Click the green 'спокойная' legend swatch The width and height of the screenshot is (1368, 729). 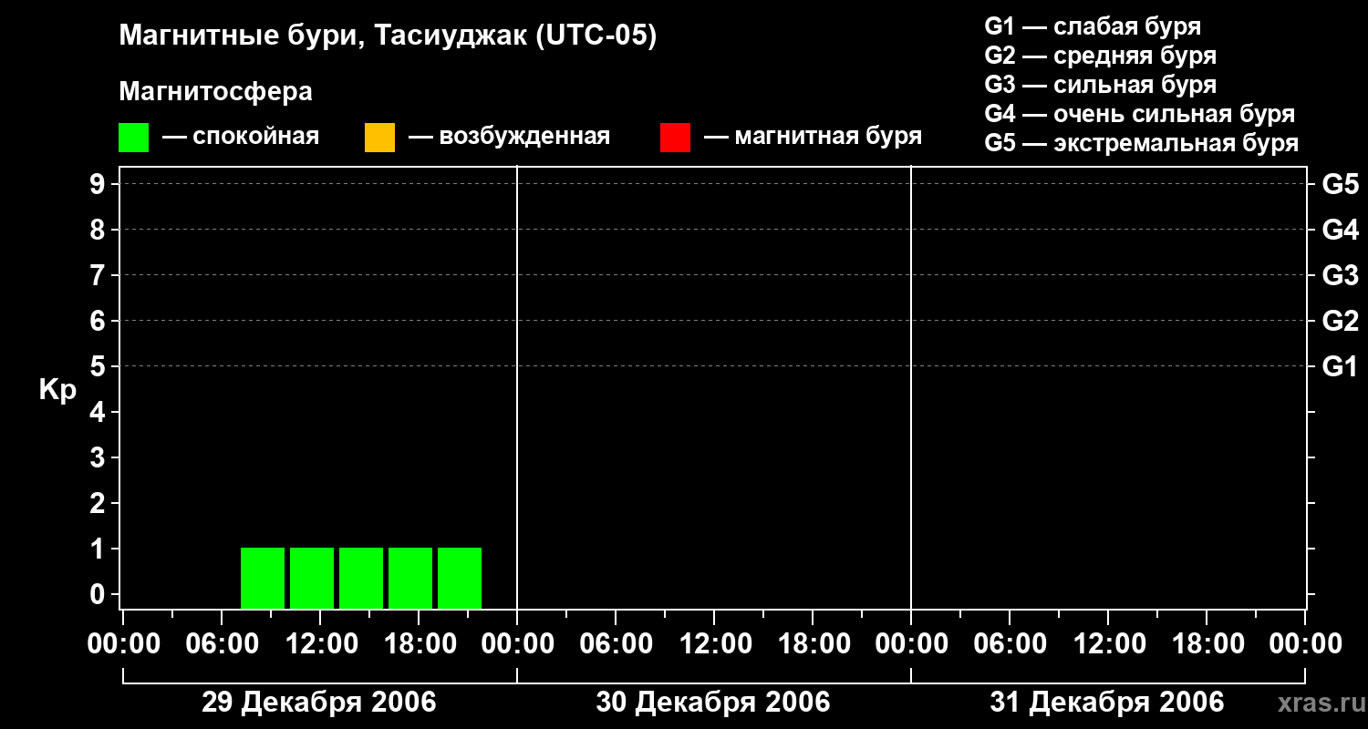click(x=133, y=138)
